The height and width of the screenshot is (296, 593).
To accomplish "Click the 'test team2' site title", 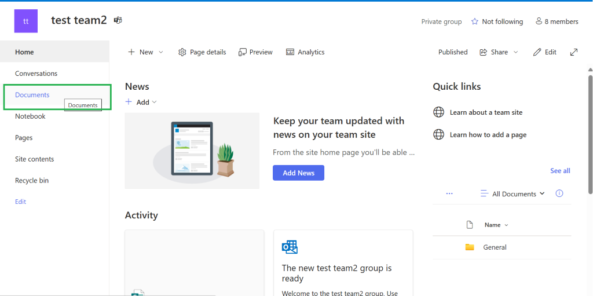I will click(x=79, y=20).
